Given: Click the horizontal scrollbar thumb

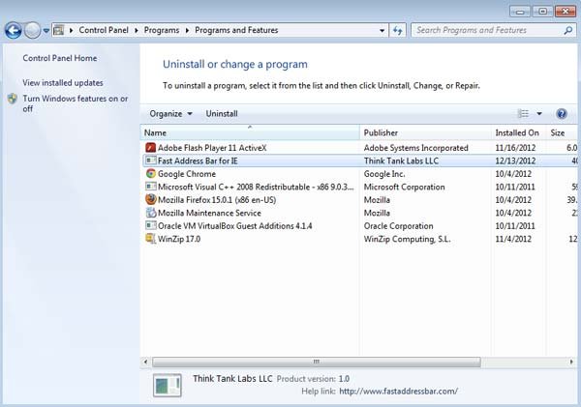Looking at the screenshot, I should coord(316,362).
